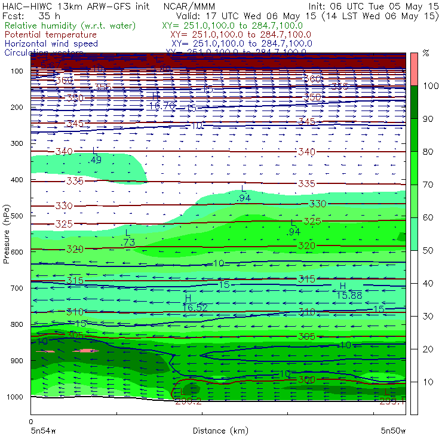Click the potential temperature minimum '299.1'

[392, 401]
